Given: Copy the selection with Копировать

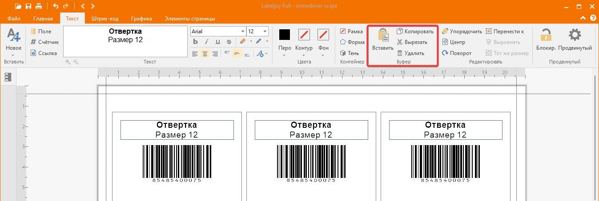Looking at the screenshot, I should tap(414, 32).
